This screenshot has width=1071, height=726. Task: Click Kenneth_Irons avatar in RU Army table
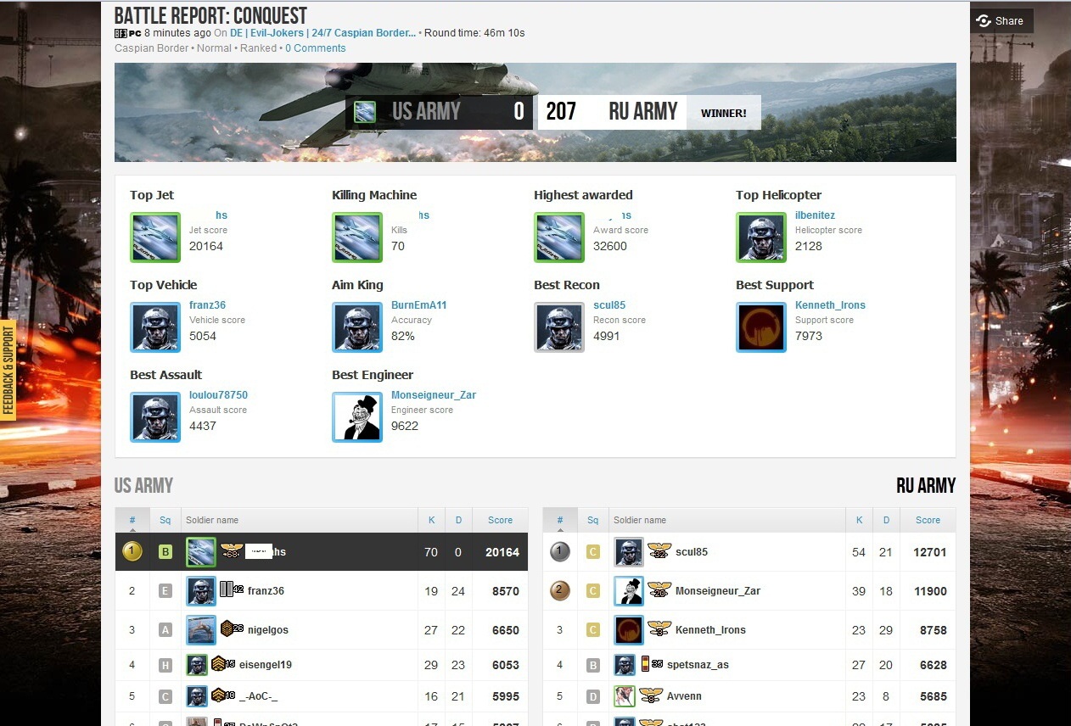(x=629, y=630)
